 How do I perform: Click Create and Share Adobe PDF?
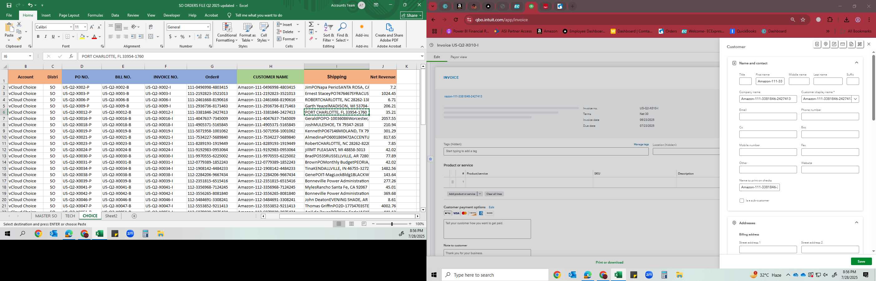(x=389, y=33)
